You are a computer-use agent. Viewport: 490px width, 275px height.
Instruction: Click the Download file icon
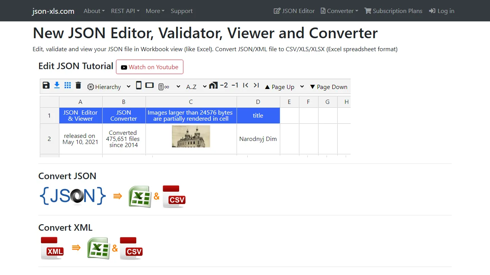click(57, 85)
